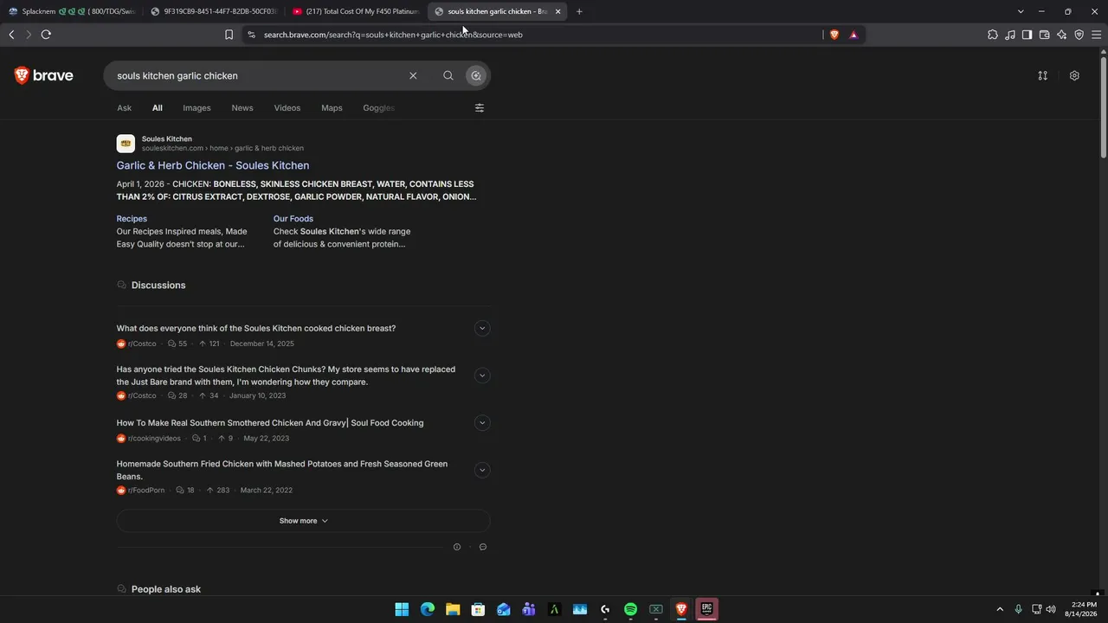Image resolution: width=1108 pixels, height=623 pixels.
Task: Open the info icon below Discussions
Action: pyautogui.click(x=457, y=547)
